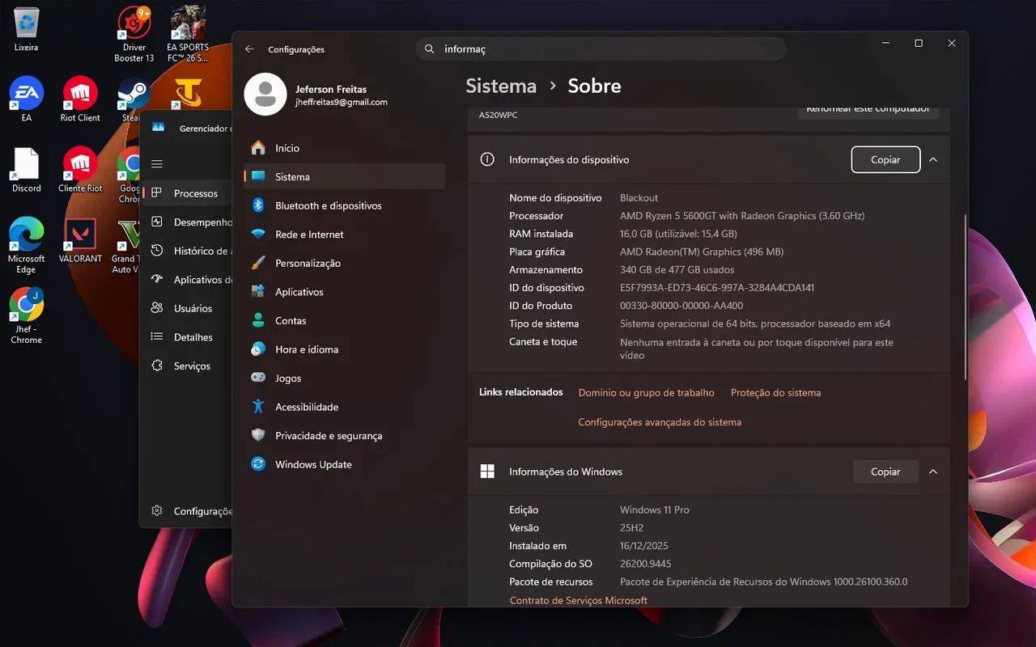Viewport: 1036px width, 647px height.
Task: Open Jhef - Chrome desktop shortcut
Action: 26,316
